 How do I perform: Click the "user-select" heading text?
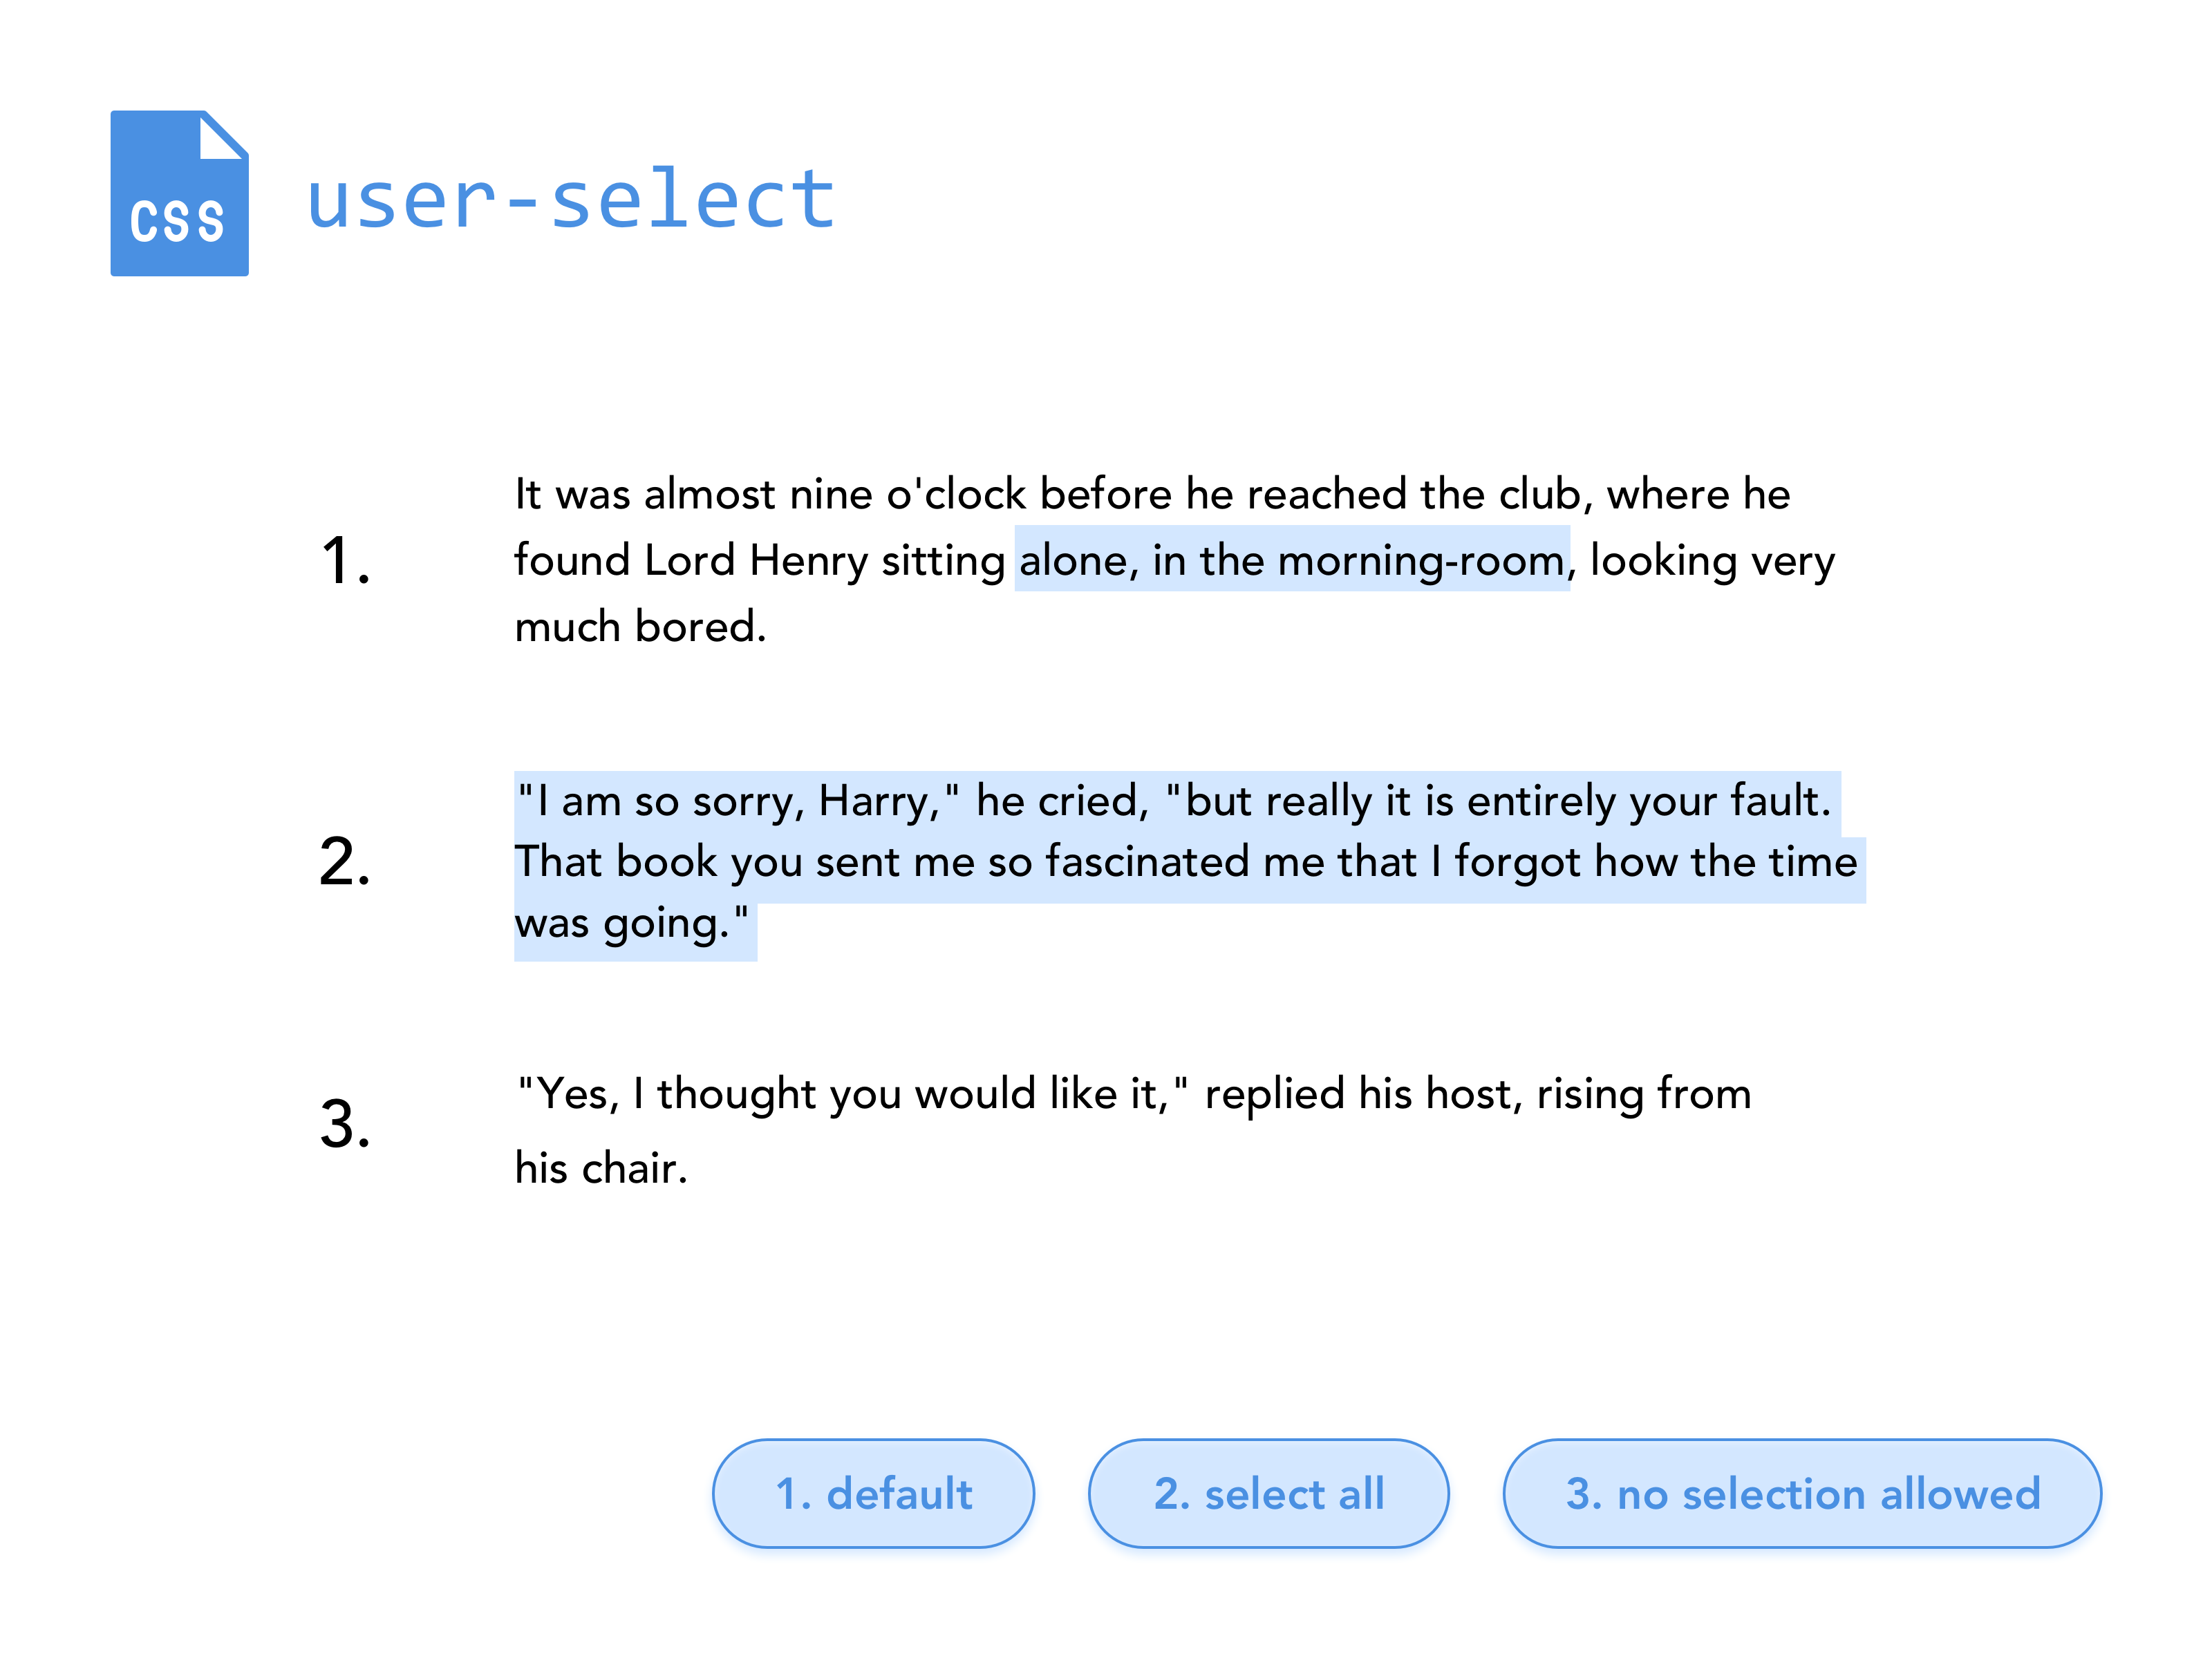(x=570, y=199)
